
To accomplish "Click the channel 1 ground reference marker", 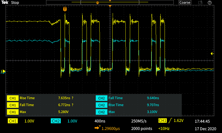I will (3, 71).
